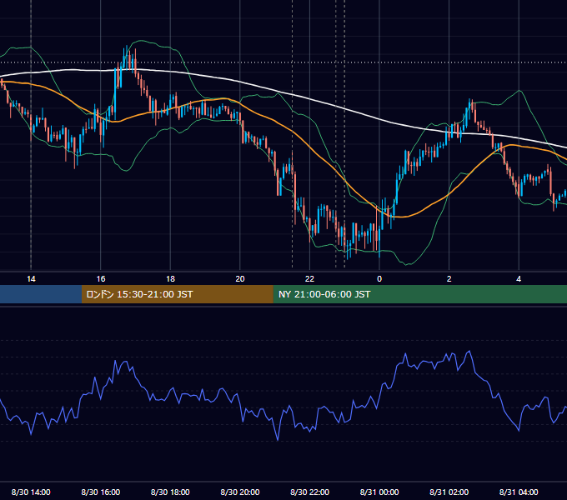This screenshot has width=567, height=500.
Task: Click the 8/30 14:00 date label
Action: click(31, 492)
